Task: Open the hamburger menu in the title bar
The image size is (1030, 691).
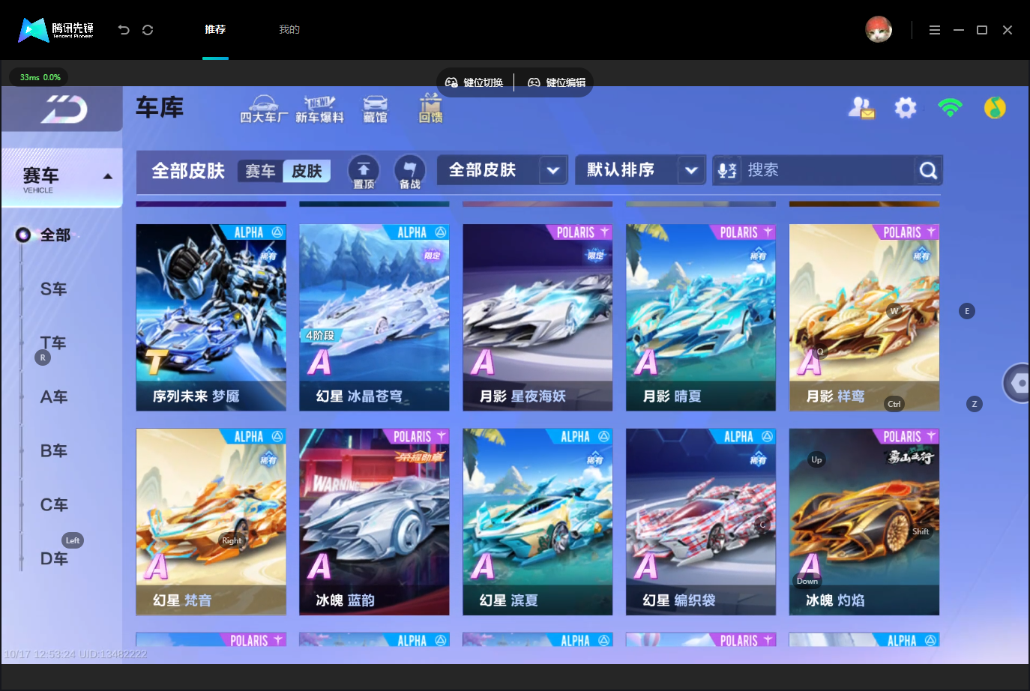Action: 935,30
